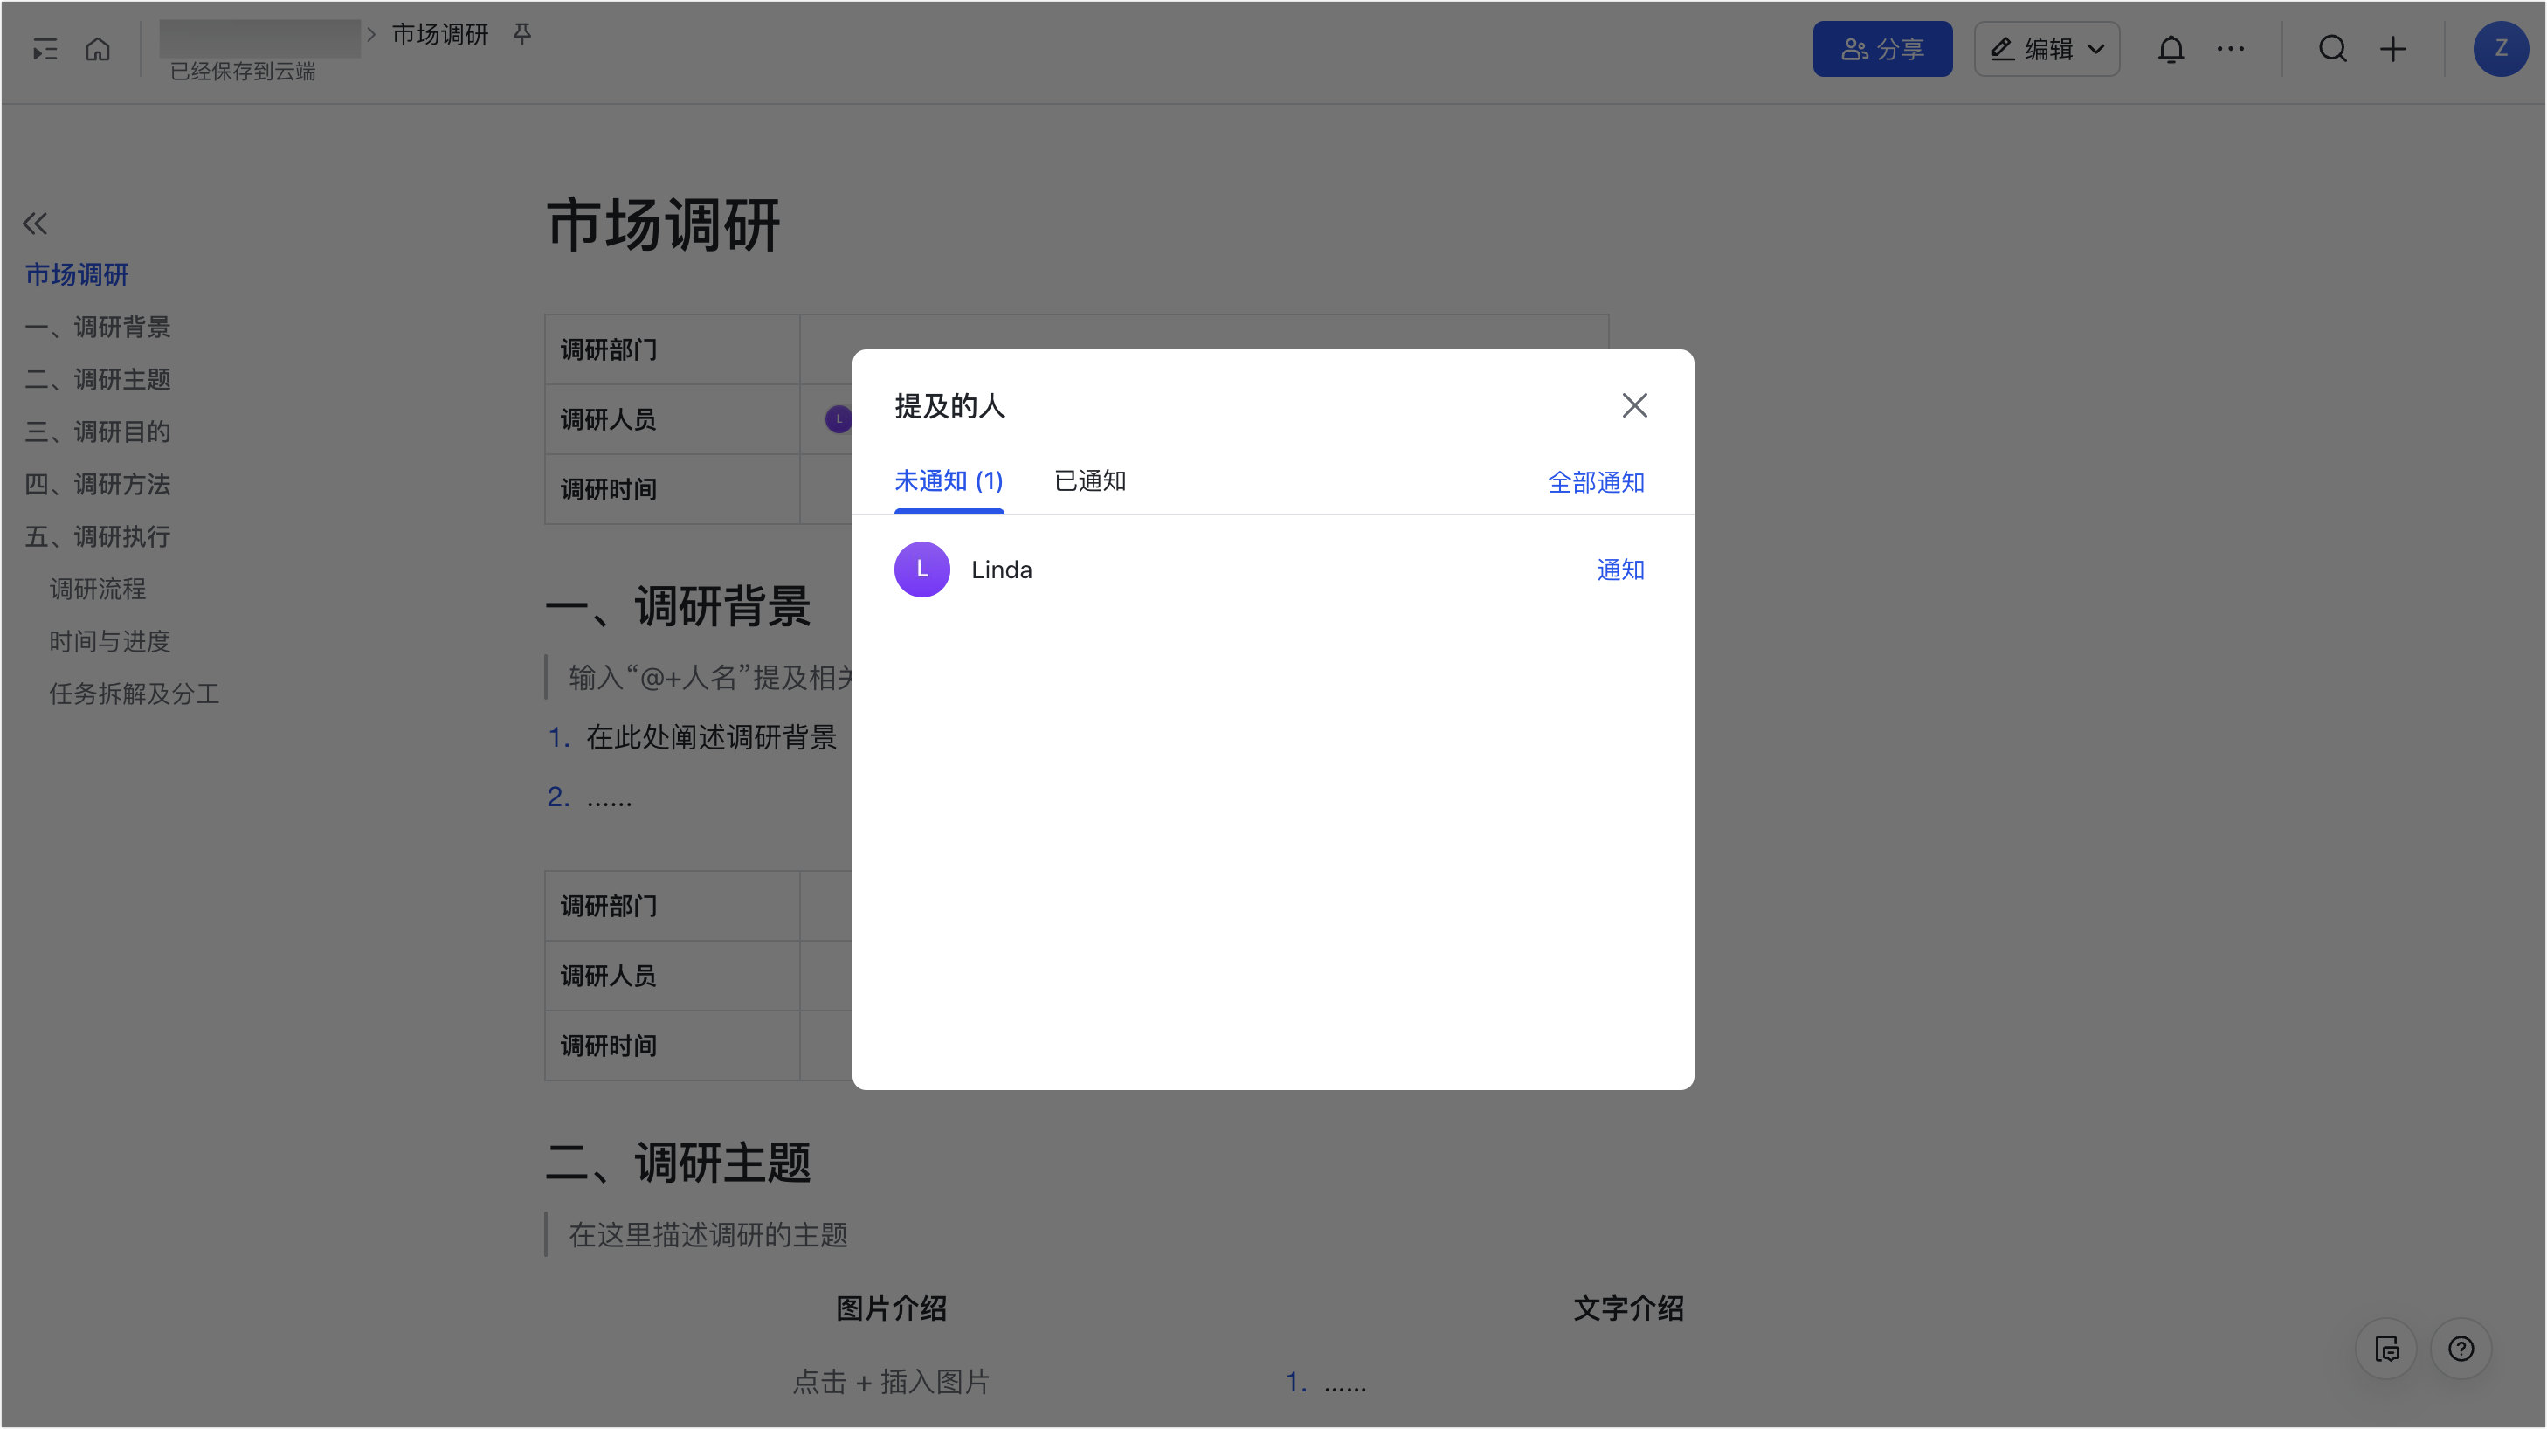Viewport: 2547px width, 1429px height.
Task: Click the first 调研人员 table cell
Action: [x=672, y=419]
